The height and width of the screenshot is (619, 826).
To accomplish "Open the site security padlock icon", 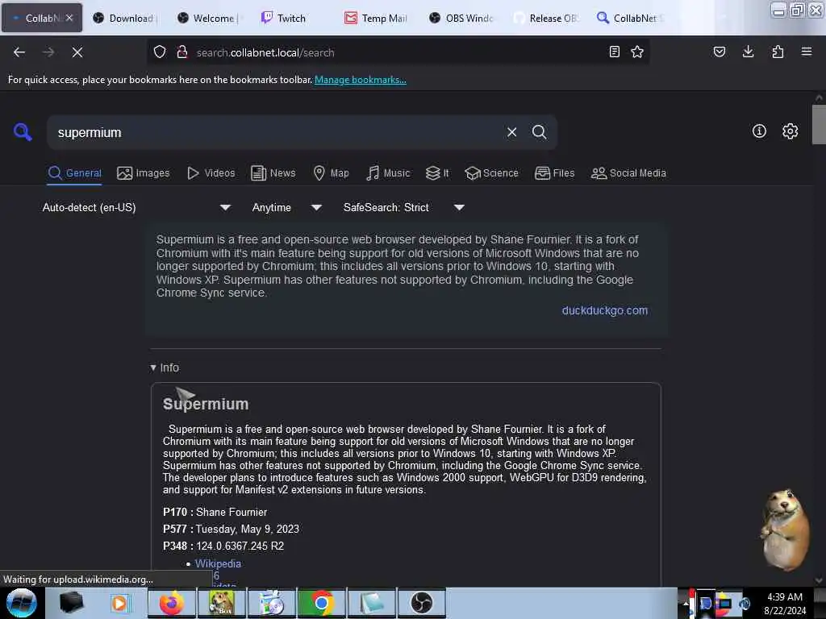I will coord(182,52).
